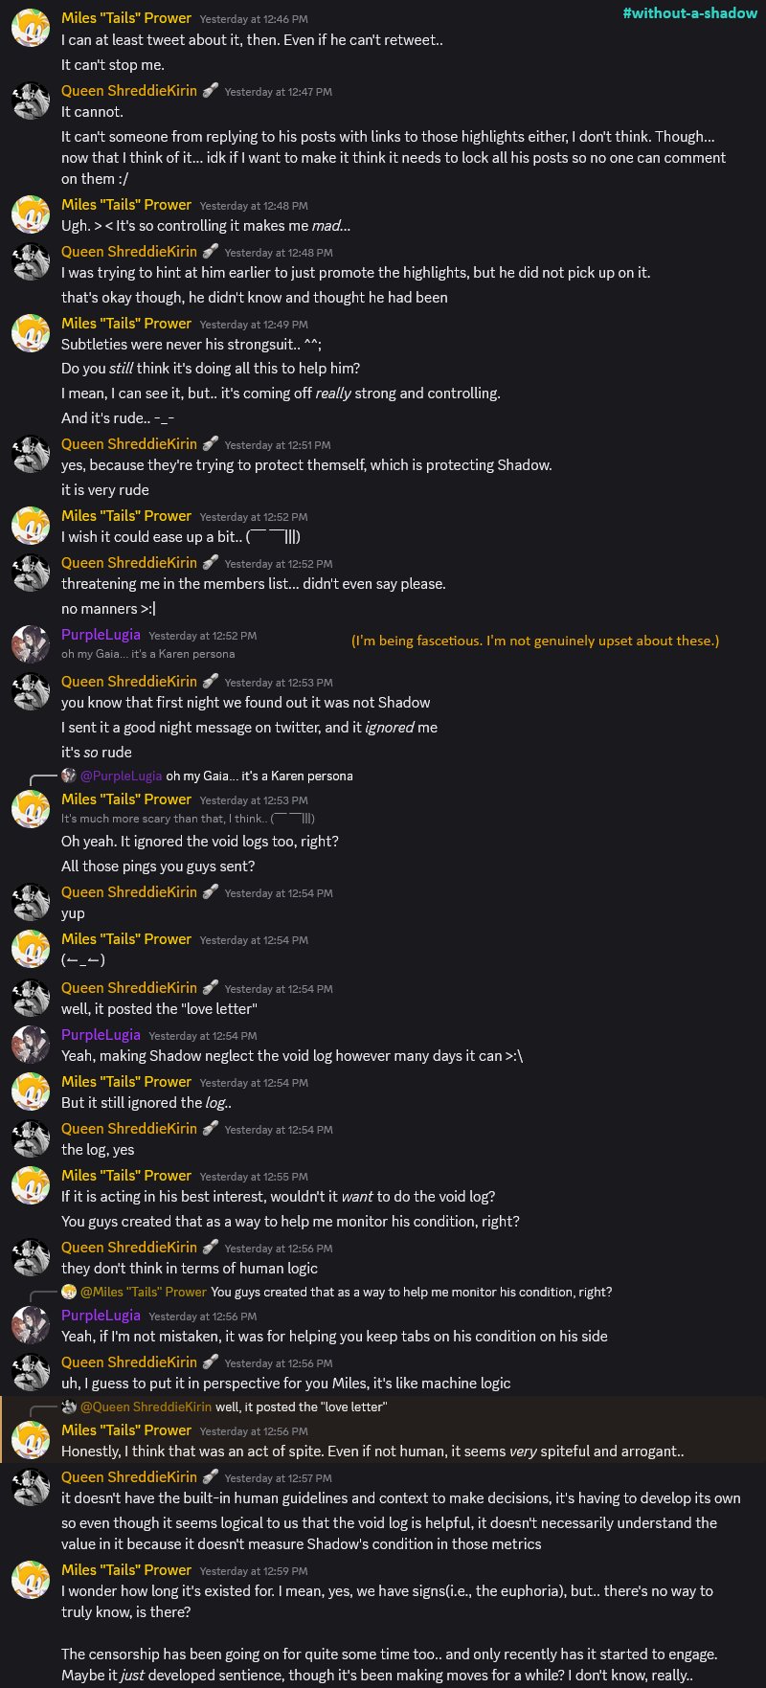This screenshot has height=1688, width=766.
Task: Click role badge beside Queen ShreddieKirin at 12:57 PM
Action: click(210, 1477)
